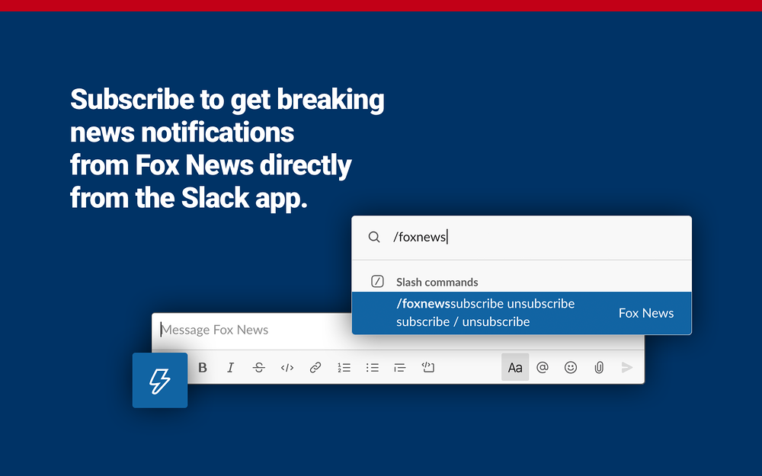Insert a code block

coord(428,367)
